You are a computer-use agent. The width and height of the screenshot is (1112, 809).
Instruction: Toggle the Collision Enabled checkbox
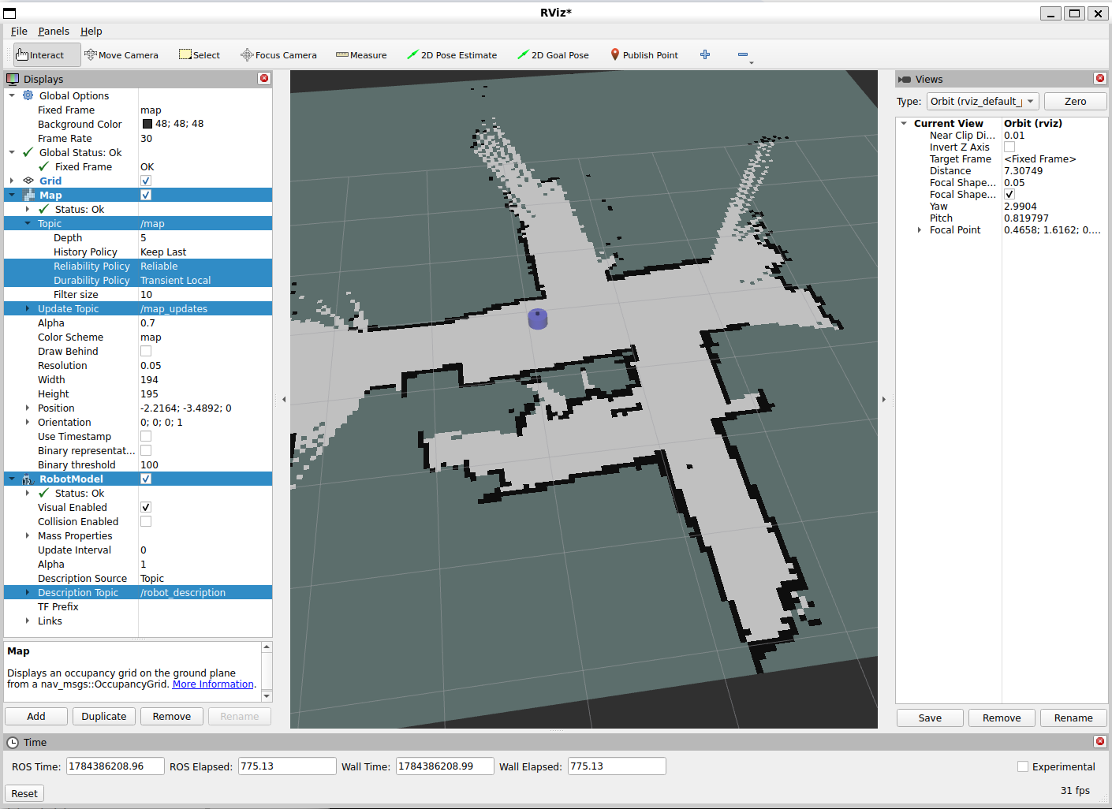click(x=146, y=521)
